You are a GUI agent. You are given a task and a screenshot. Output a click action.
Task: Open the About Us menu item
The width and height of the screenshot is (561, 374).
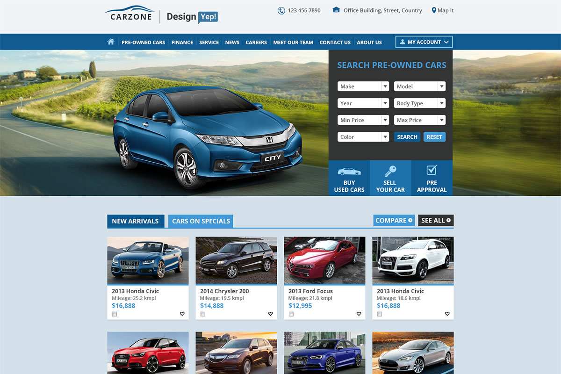pos(369,42)
